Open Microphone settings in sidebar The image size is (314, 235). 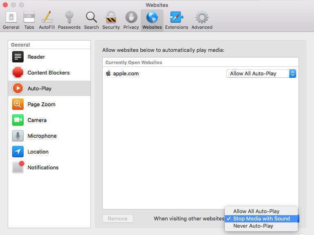[42, 136]
